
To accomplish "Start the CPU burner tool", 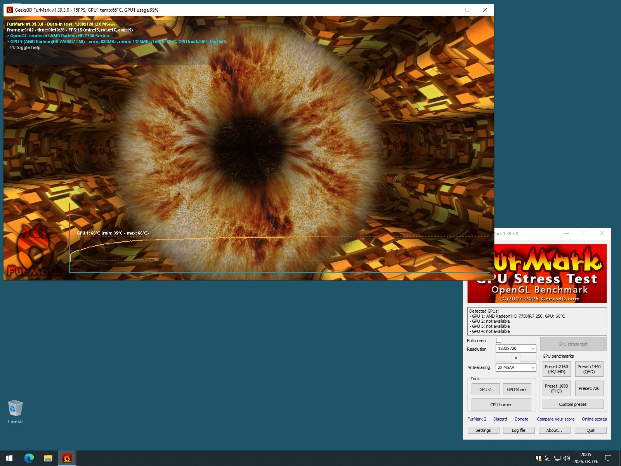I will coord(501,405).
